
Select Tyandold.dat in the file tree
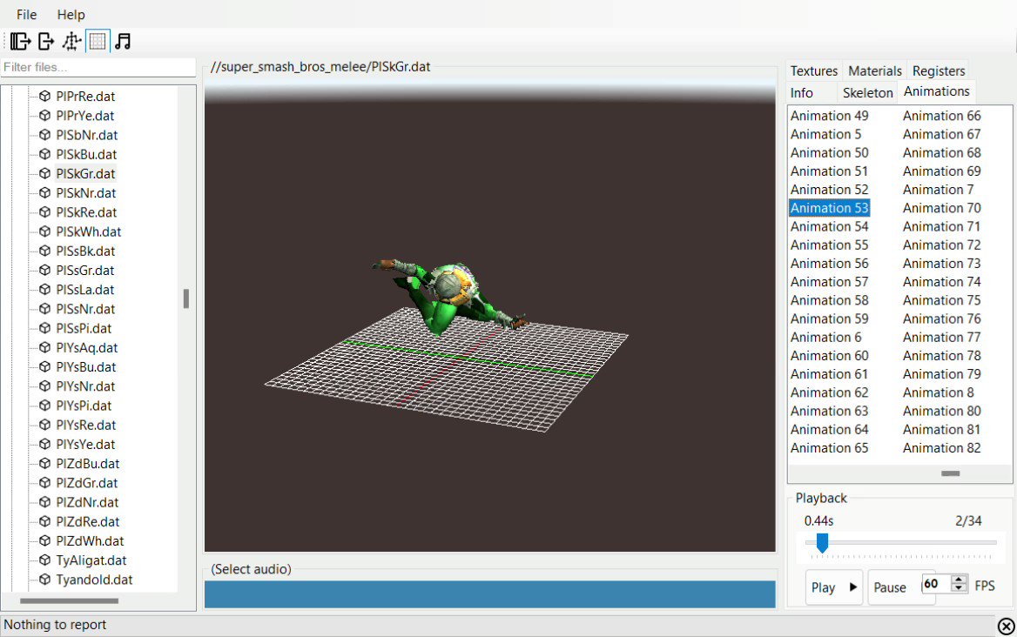pos(94,580)
